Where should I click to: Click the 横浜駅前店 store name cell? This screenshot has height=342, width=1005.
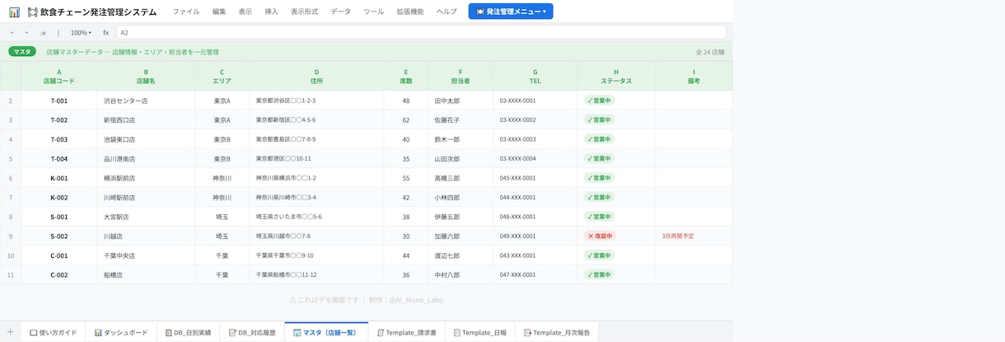pos(146,178)
